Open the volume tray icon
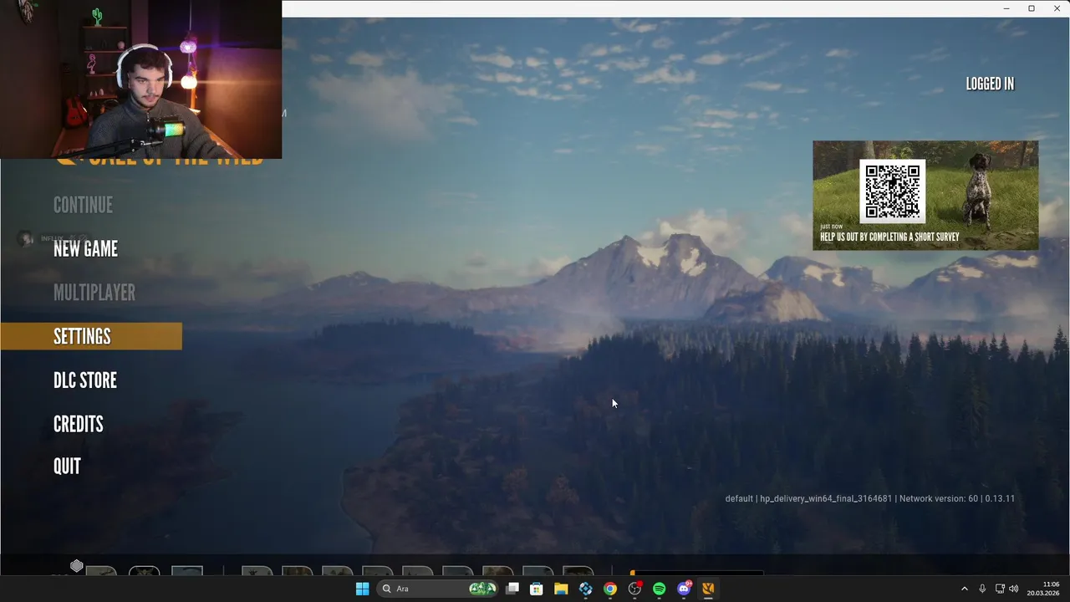 (1014, 589)
